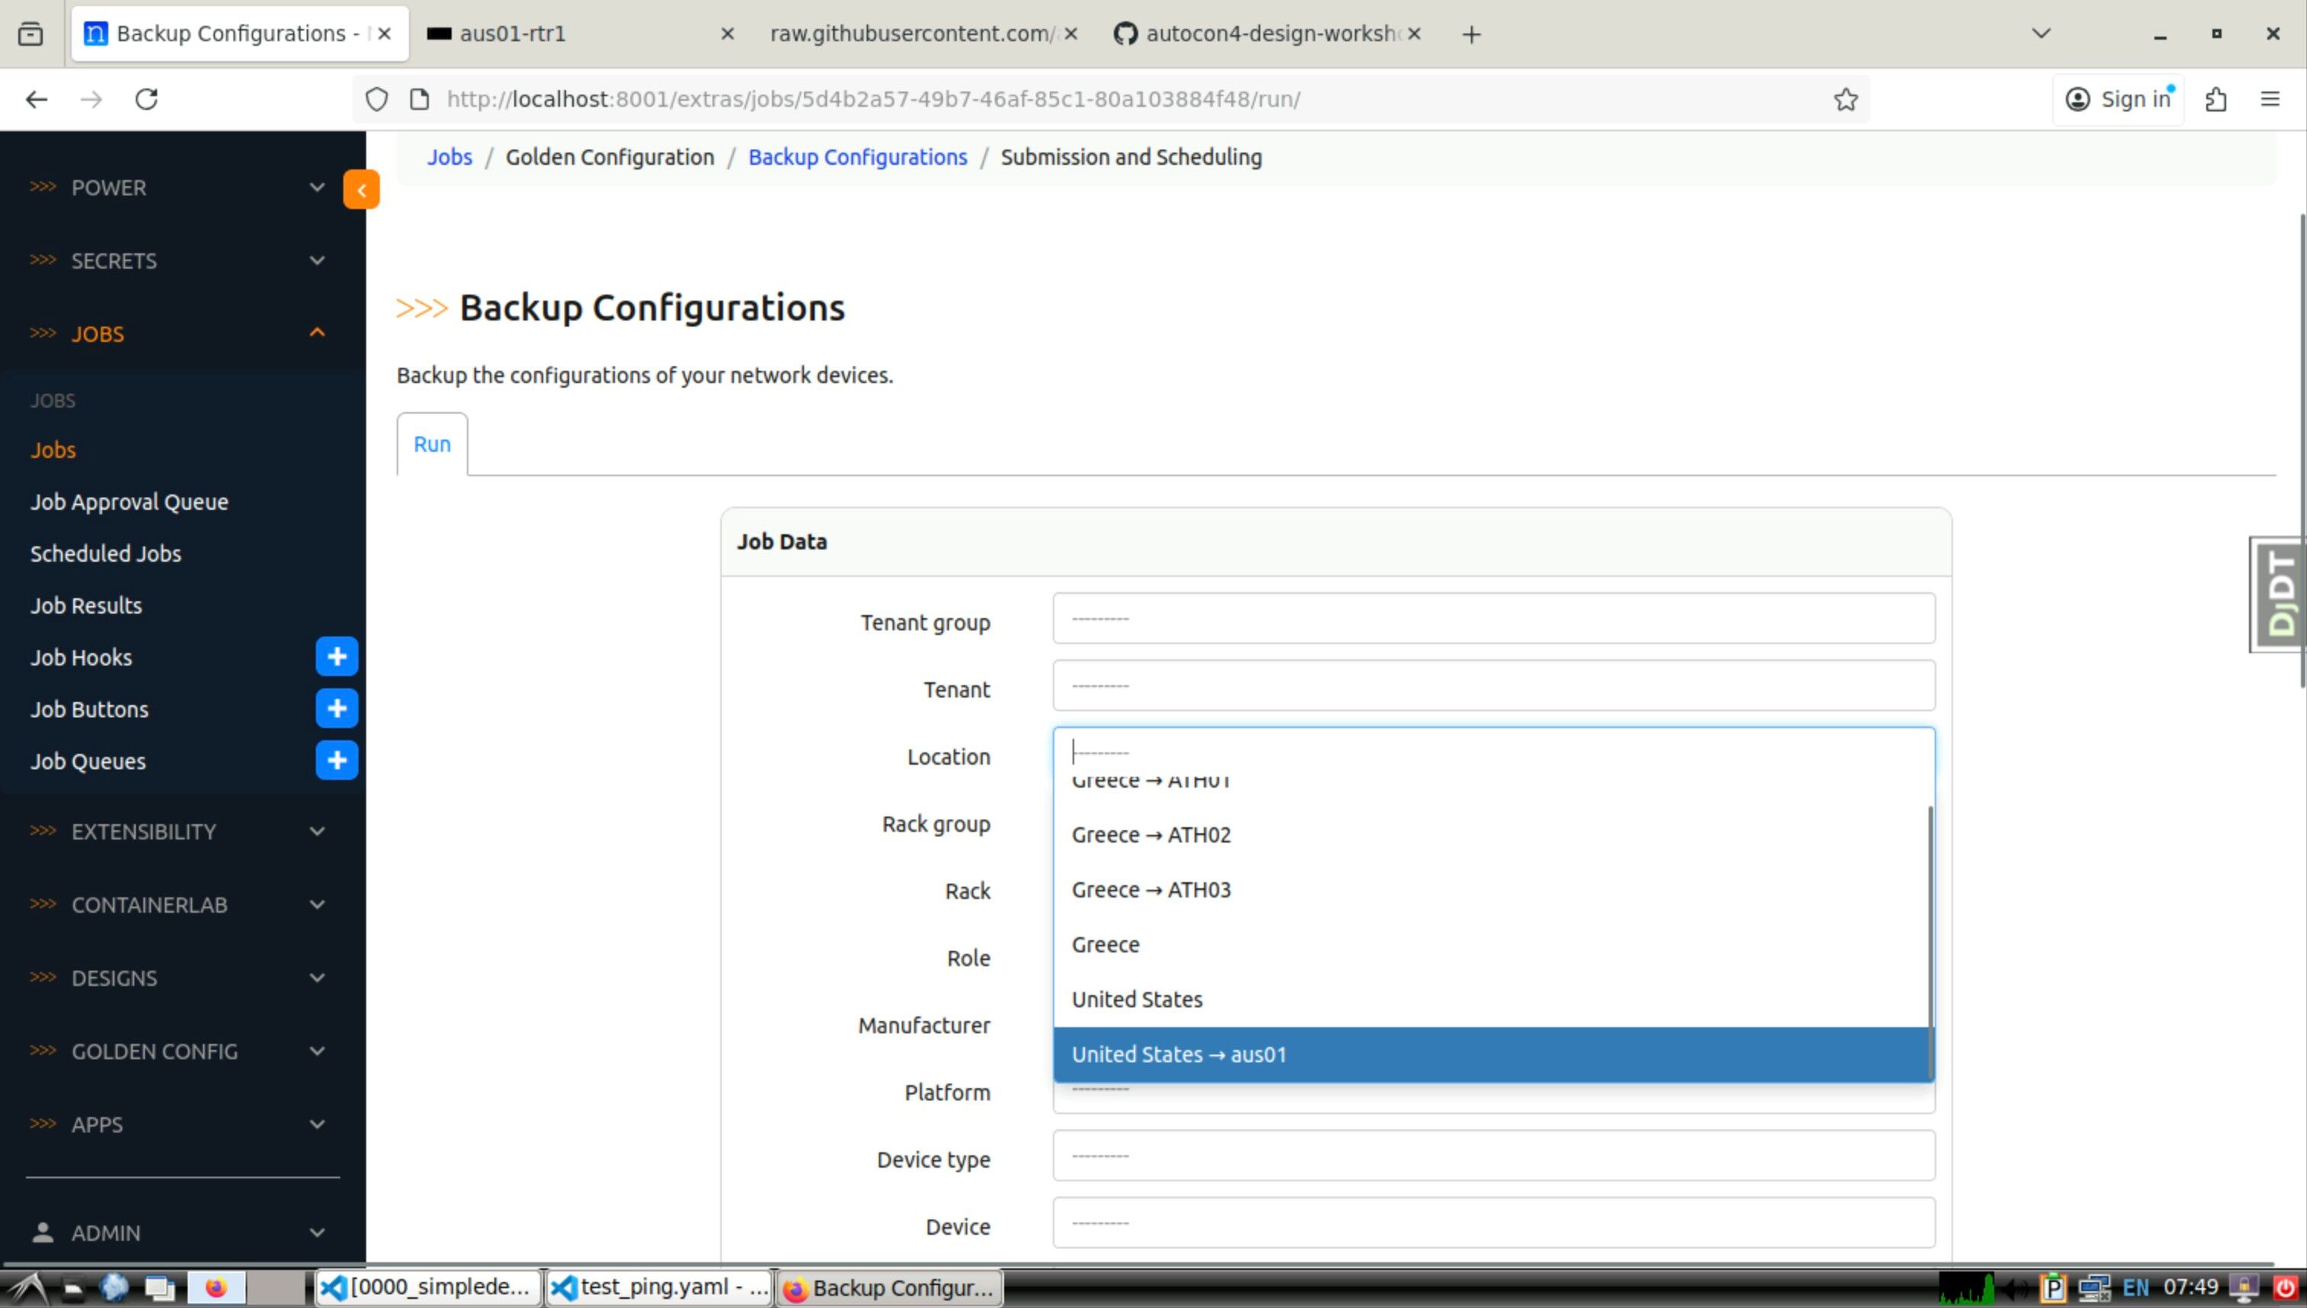Viewport: 2307px width, 1308px height.
Task: Open Job Results in the sidebar
Action: pyautogui.click(x=86, y=605)
